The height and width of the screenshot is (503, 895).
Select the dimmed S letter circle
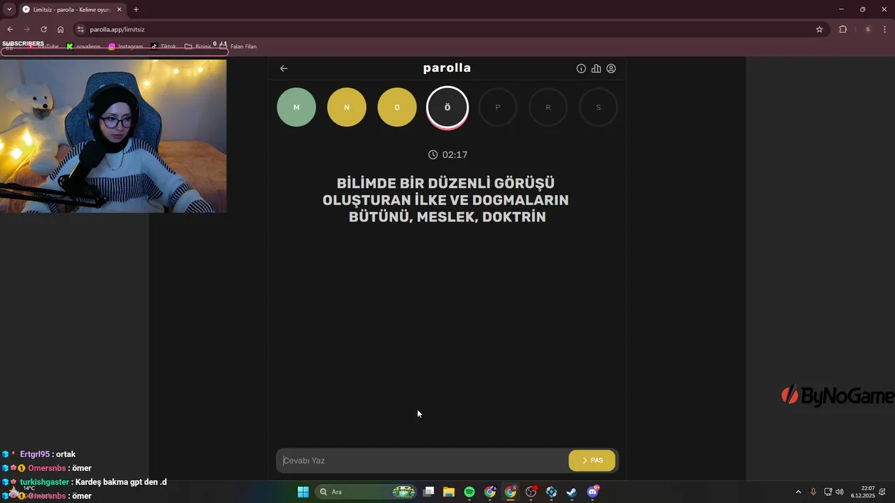(x=599, y=108)
